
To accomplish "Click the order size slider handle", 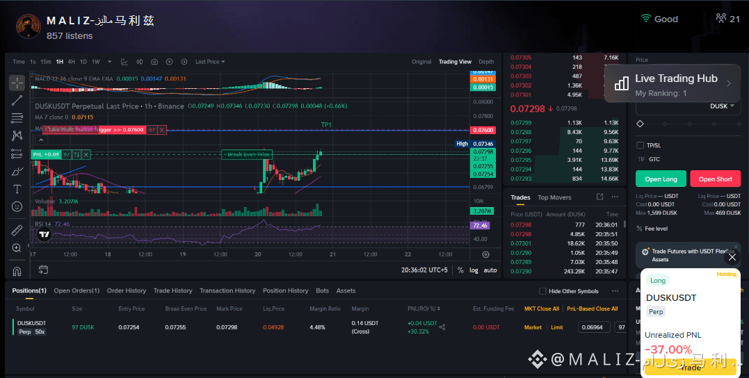I will pos(640,124).
